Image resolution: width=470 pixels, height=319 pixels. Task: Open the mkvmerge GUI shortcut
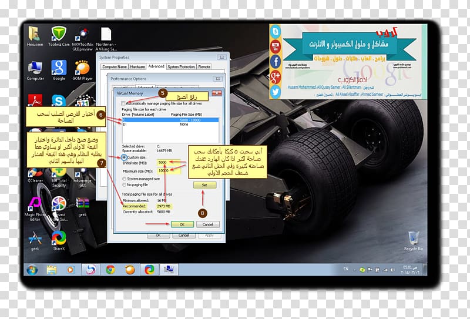pos(82,178)
